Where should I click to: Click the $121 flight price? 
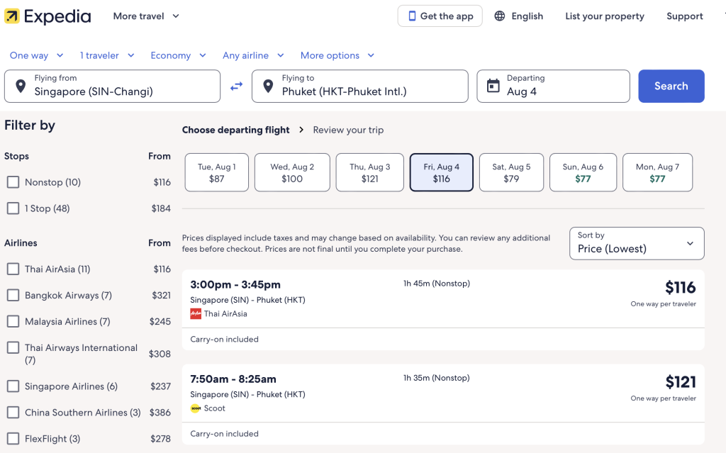[681, 382]
